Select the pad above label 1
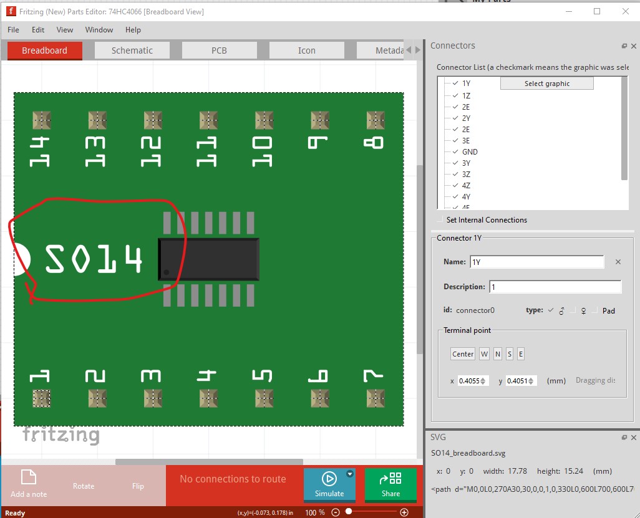Image resolution: width=640 pixels, height=518 pixels. 41,398
